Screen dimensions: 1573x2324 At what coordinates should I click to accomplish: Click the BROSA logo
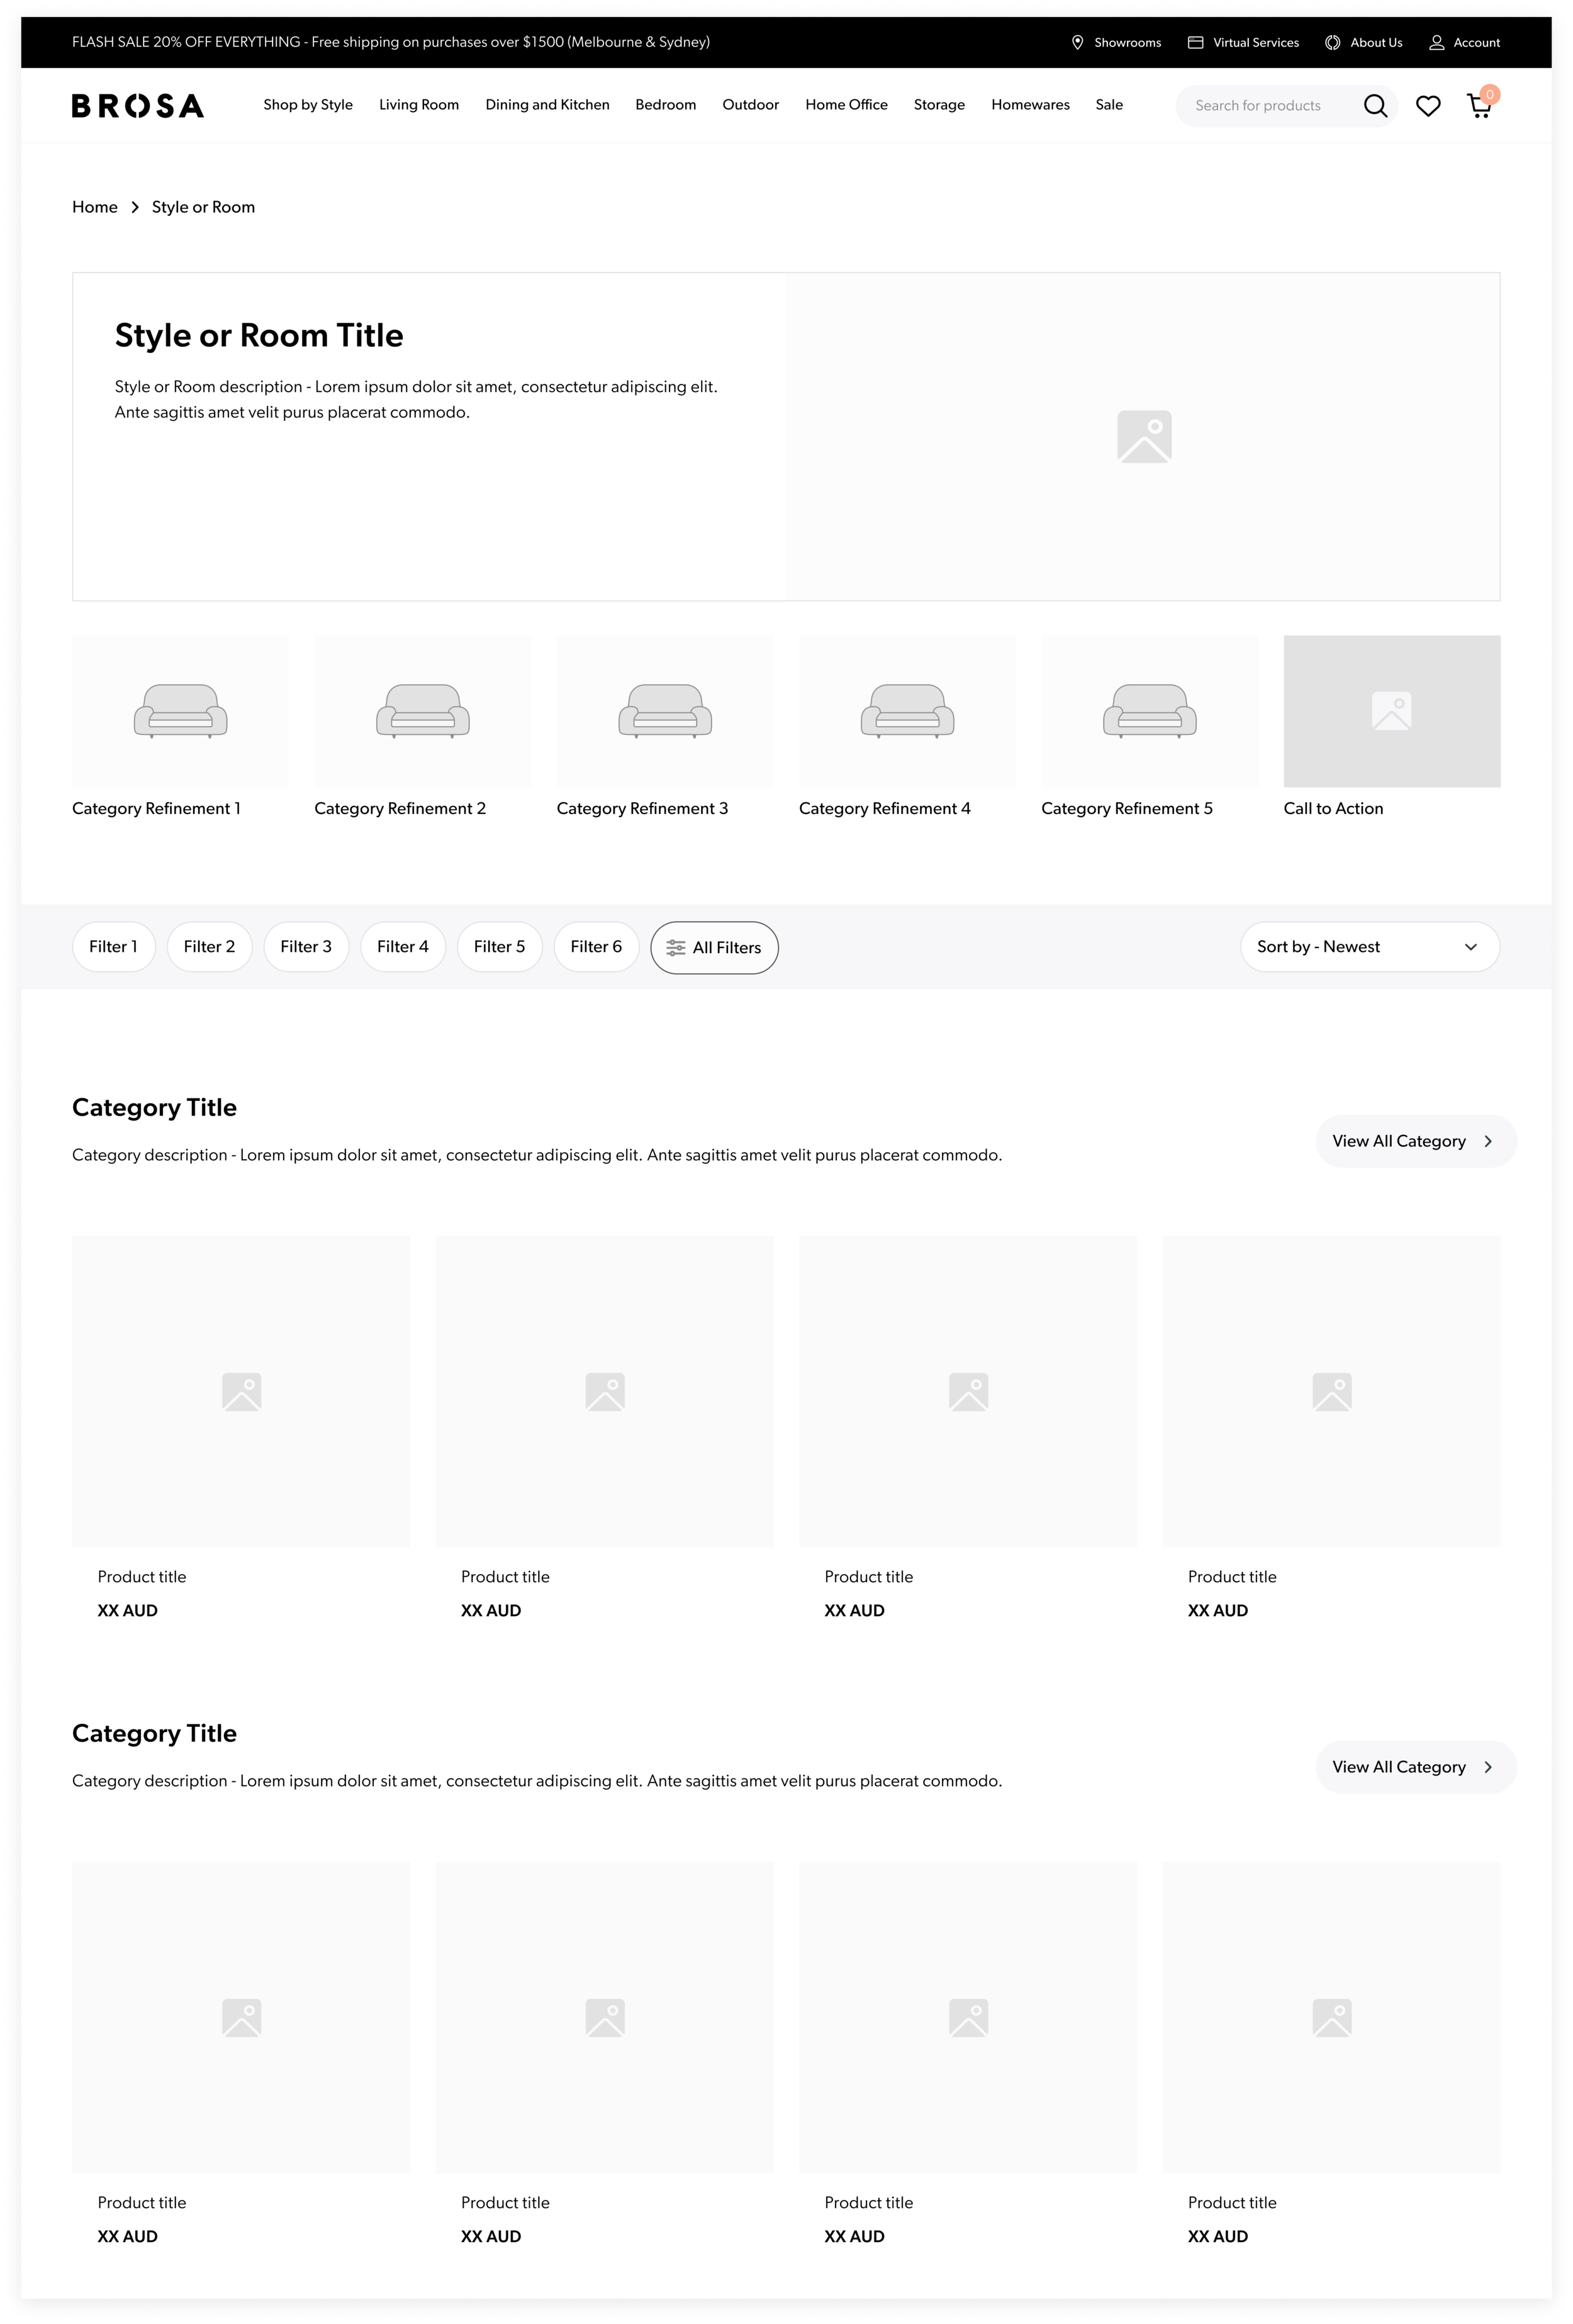click(x=138, y=106)
